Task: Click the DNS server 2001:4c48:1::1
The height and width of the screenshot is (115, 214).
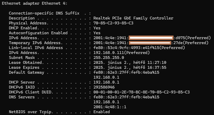Action: tap(110, 107)
